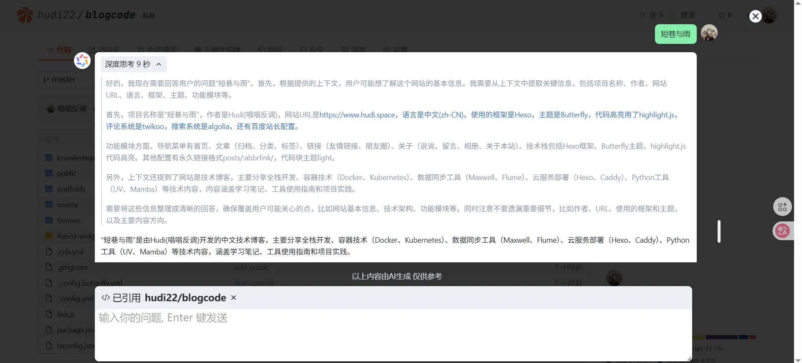Click the file icon of link.js
The width and height of the screenshot is (802, 363).
click(49, 314)
